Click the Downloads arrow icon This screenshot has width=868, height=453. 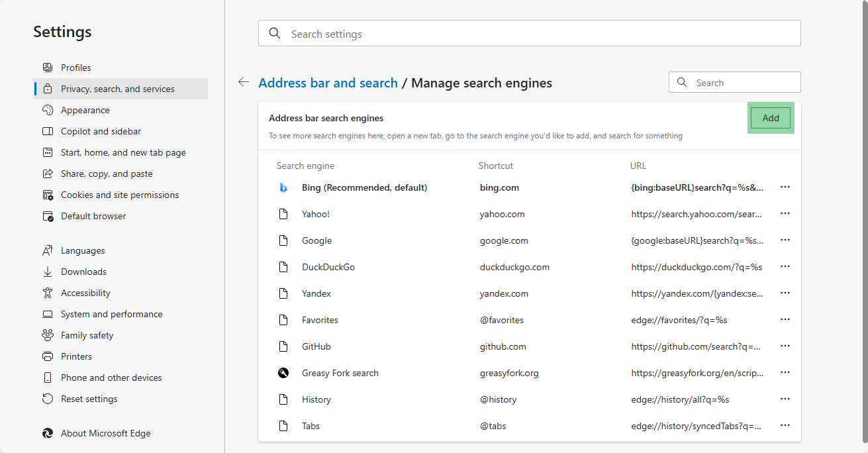48,272
